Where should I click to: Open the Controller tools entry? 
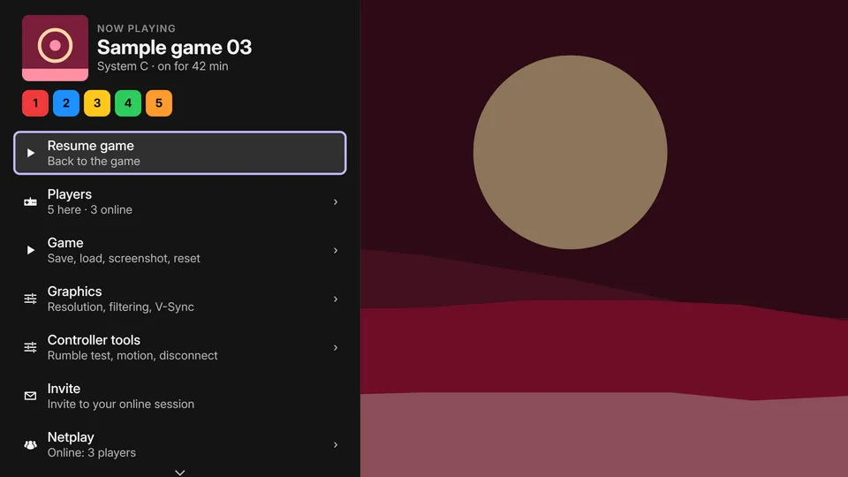point(180,347)
